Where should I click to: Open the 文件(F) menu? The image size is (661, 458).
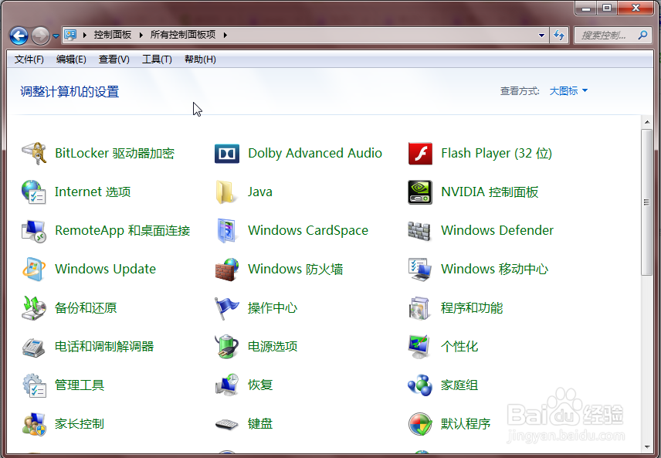29,59
